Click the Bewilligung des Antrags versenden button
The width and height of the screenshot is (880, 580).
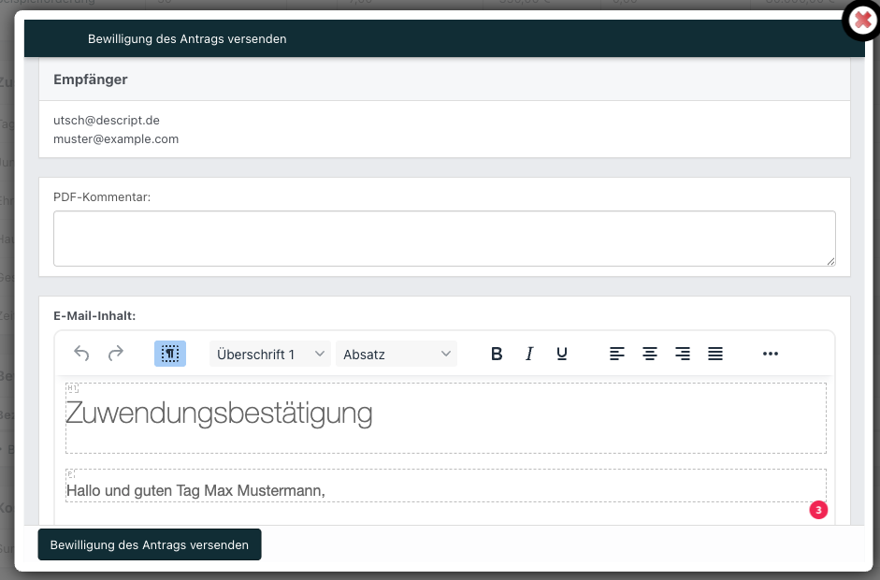(150, 544)
